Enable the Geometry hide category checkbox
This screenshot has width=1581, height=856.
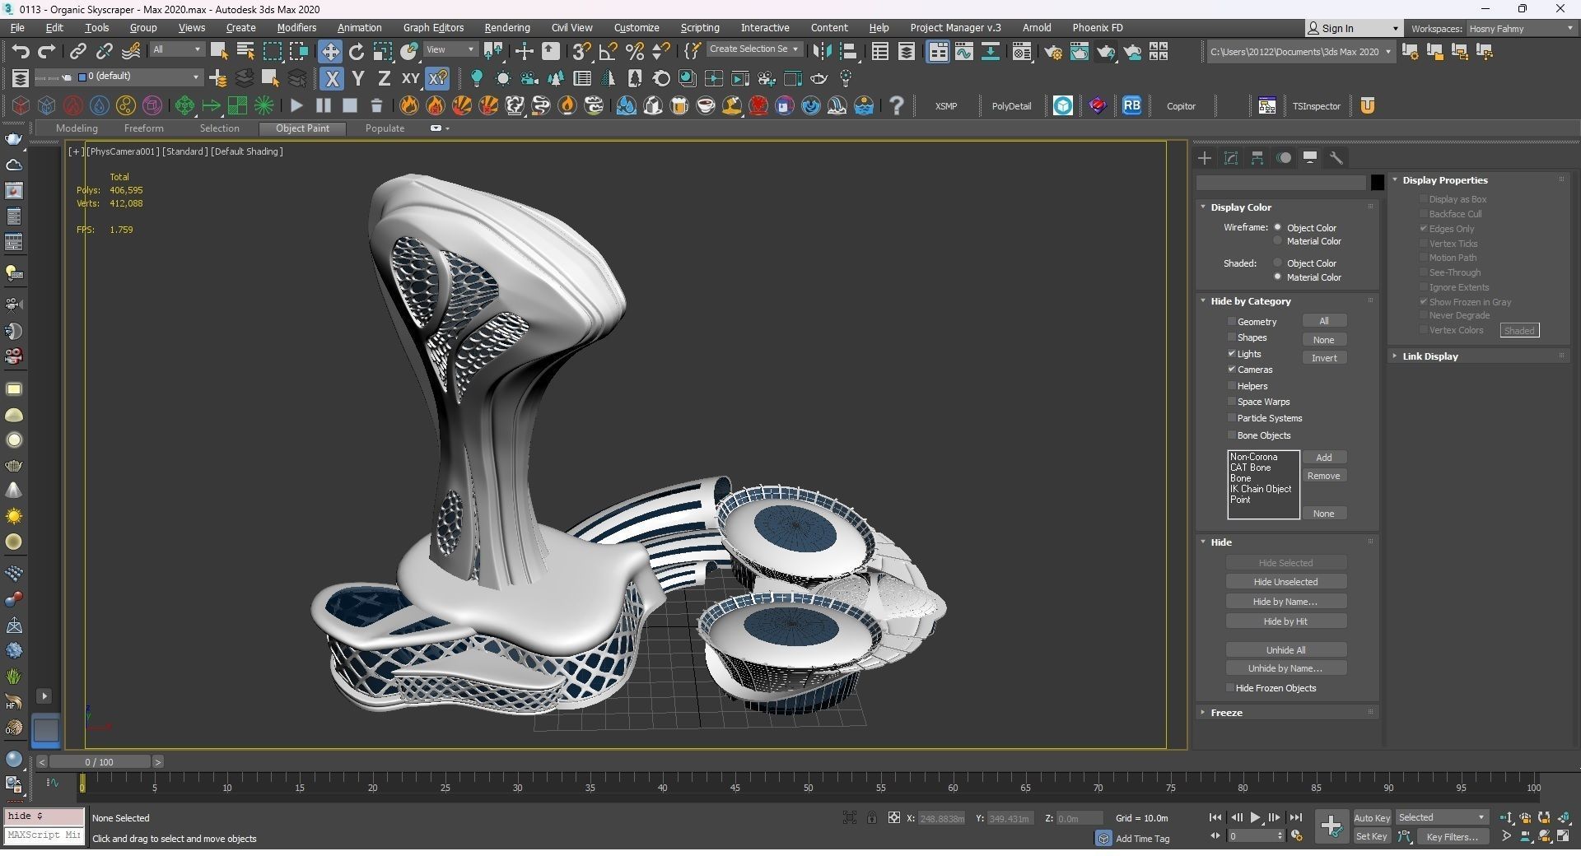coord(1232,322)
